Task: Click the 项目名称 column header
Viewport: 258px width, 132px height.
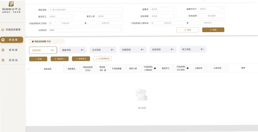Action: click(47, 69)
